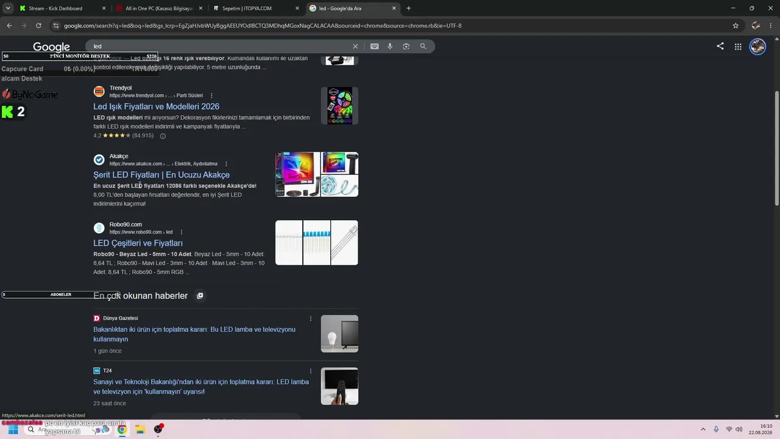Open Chrome profile avatar in toolbar

(756, 26)
